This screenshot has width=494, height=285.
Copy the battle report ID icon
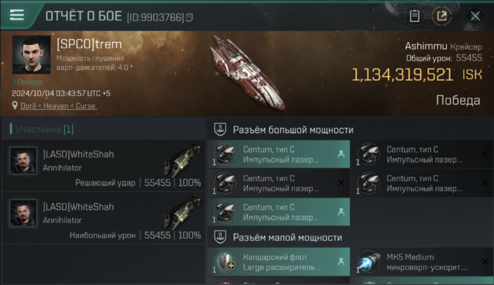click(x=189, y=17)
